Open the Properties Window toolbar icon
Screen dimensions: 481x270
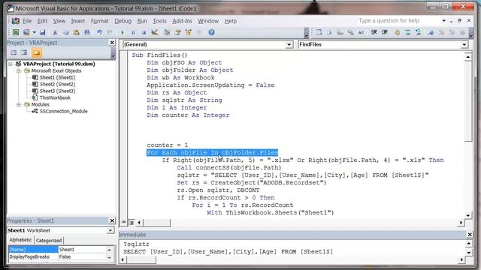click(x=177, y=32)
